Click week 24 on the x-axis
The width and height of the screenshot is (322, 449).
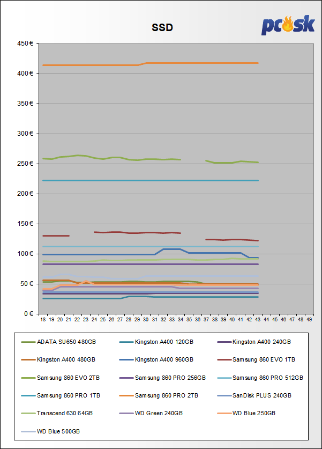pos(94,320)
